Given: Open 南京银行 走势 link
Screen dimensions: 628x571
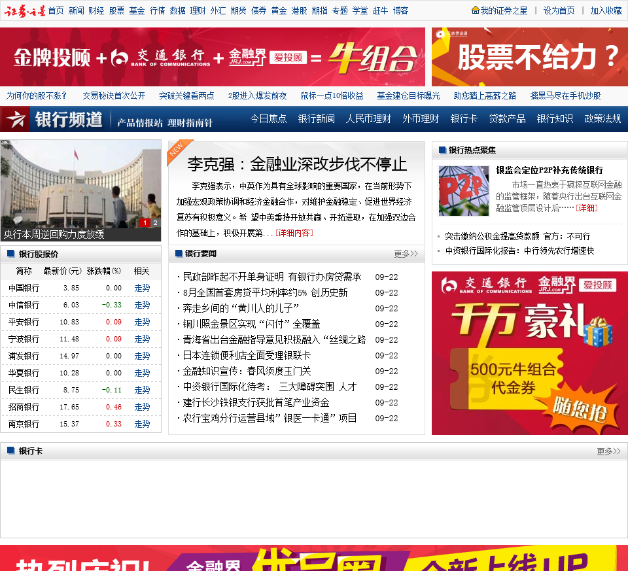Looking at the screenshot, I should [142, 424].
